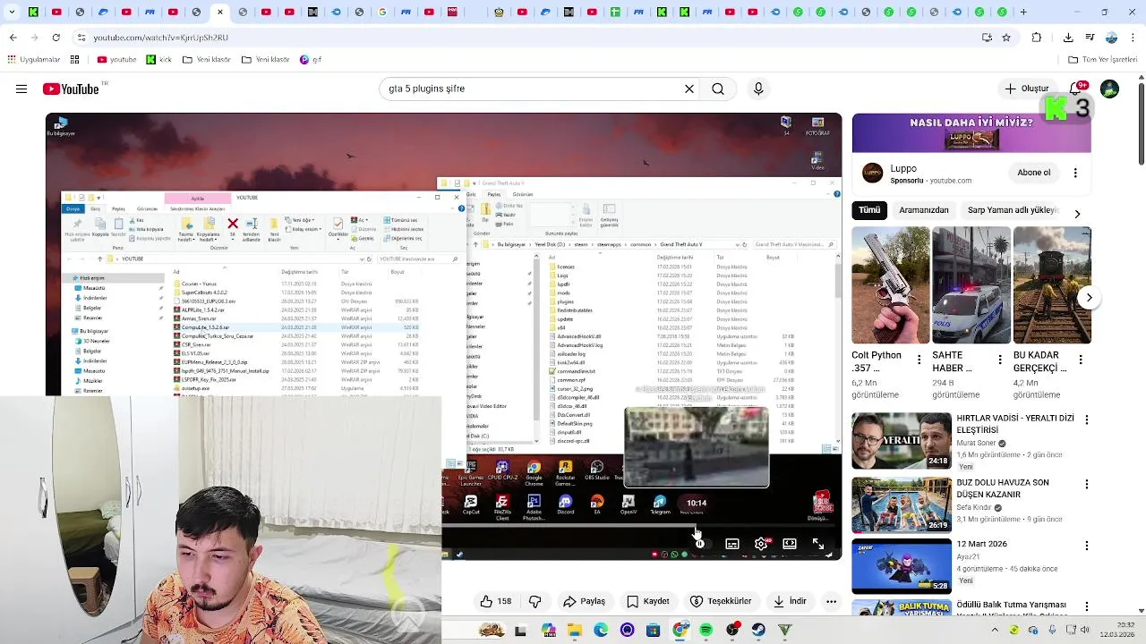
Task: Click Abone ol on the Luppo ad
Action: pyautogui.click(x=1033, y=173)
